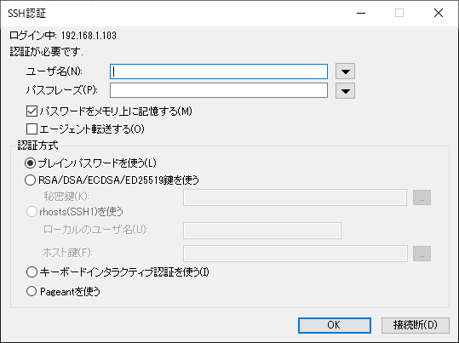
Task: Browse for ホスト鍵 with the ellipsis button
Action: tap(422, 254)
